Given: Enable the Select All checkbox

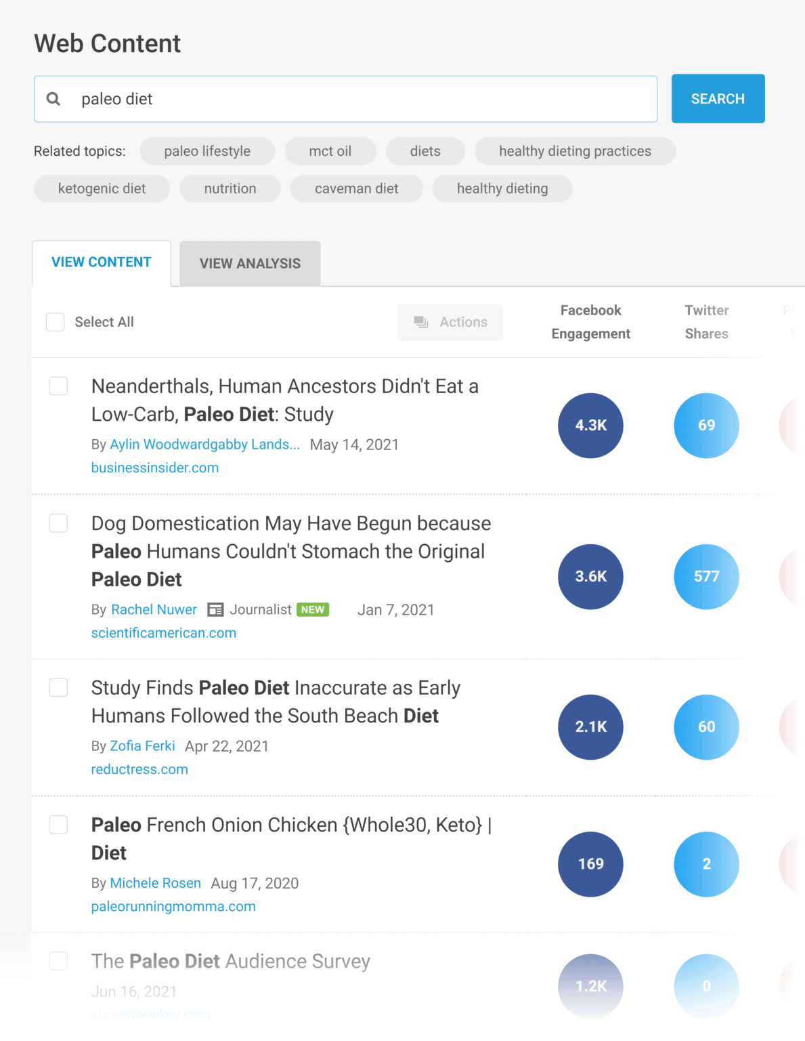Looking at the screenshot, I should coord(55,322).
